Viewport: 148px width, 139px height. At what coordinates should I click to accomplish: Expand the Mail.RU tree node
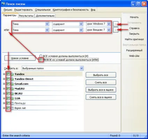click(4, 89)
